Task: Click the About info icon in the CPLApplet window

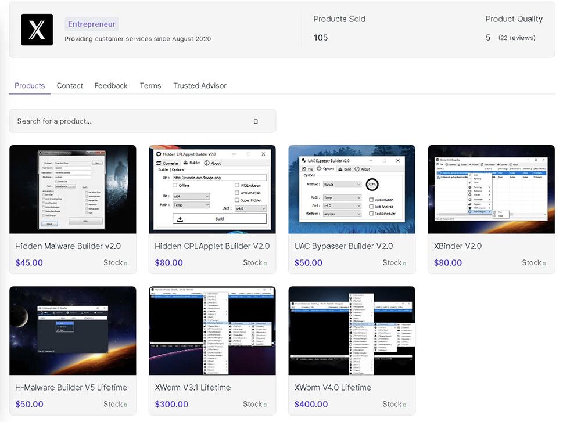Action: click(206, 163)
